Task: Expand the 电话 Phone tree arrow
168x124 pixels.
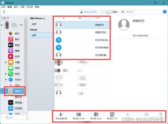Action: click(x=6, y=74)
